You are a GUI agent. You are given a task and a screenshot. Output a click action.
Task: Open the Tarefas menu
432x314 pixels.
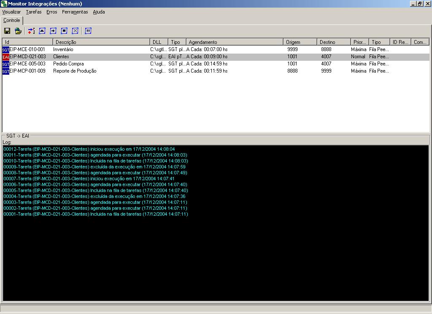34,12
